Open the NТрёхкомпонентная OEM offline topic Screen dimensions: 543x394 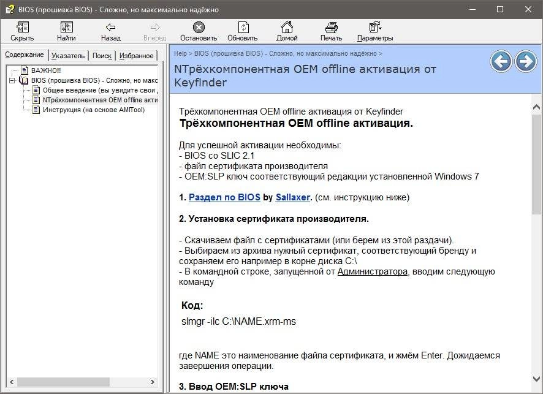100,100
